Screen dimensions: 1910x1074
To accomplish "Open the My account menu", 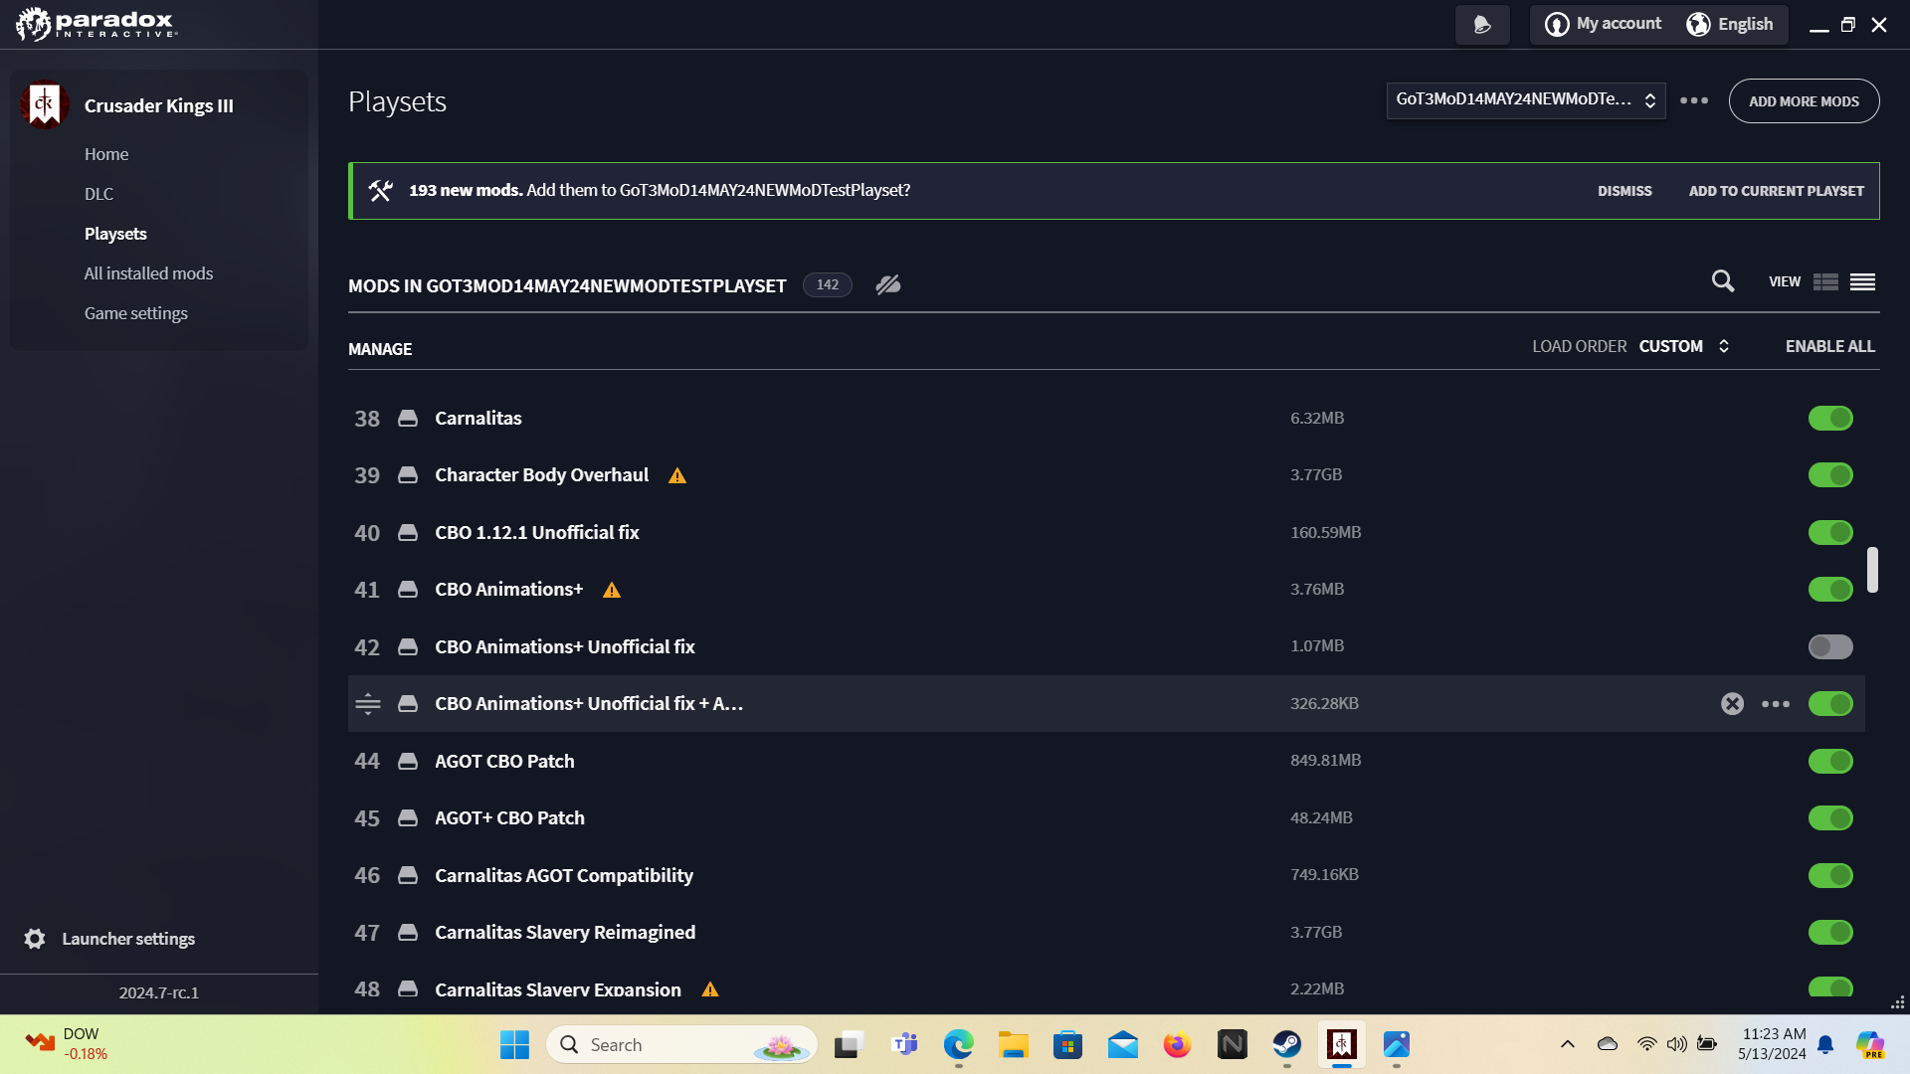I will click(x=1603, y=24).
